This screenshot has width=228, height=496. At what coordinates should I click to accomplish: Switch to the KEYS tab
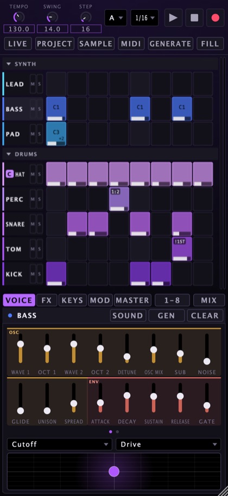pyautogui.click(x=72, y=300)
